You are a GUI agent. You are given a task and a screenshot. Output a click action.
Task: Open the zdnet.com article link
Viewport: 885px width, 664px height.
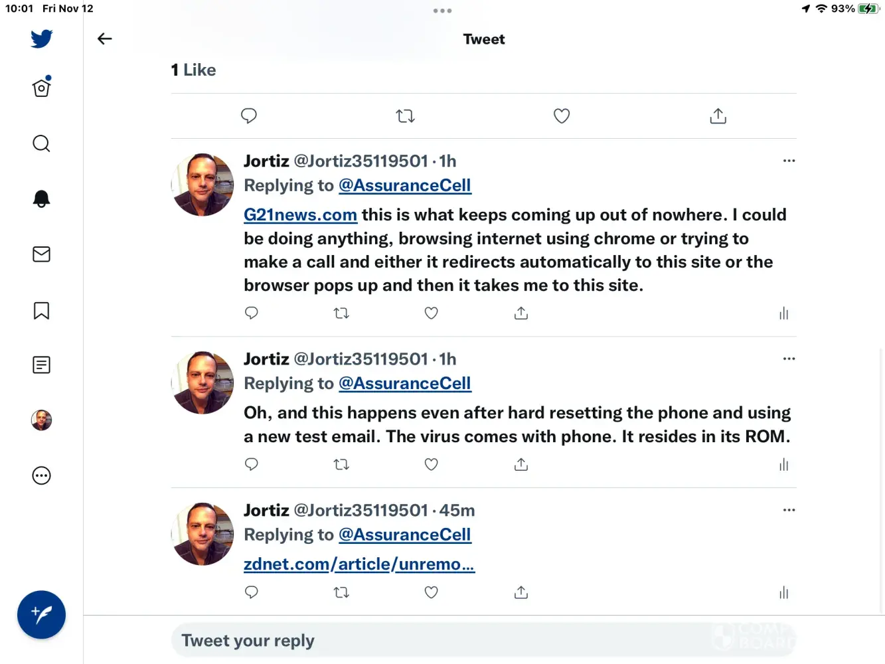(x=359, y=564)
